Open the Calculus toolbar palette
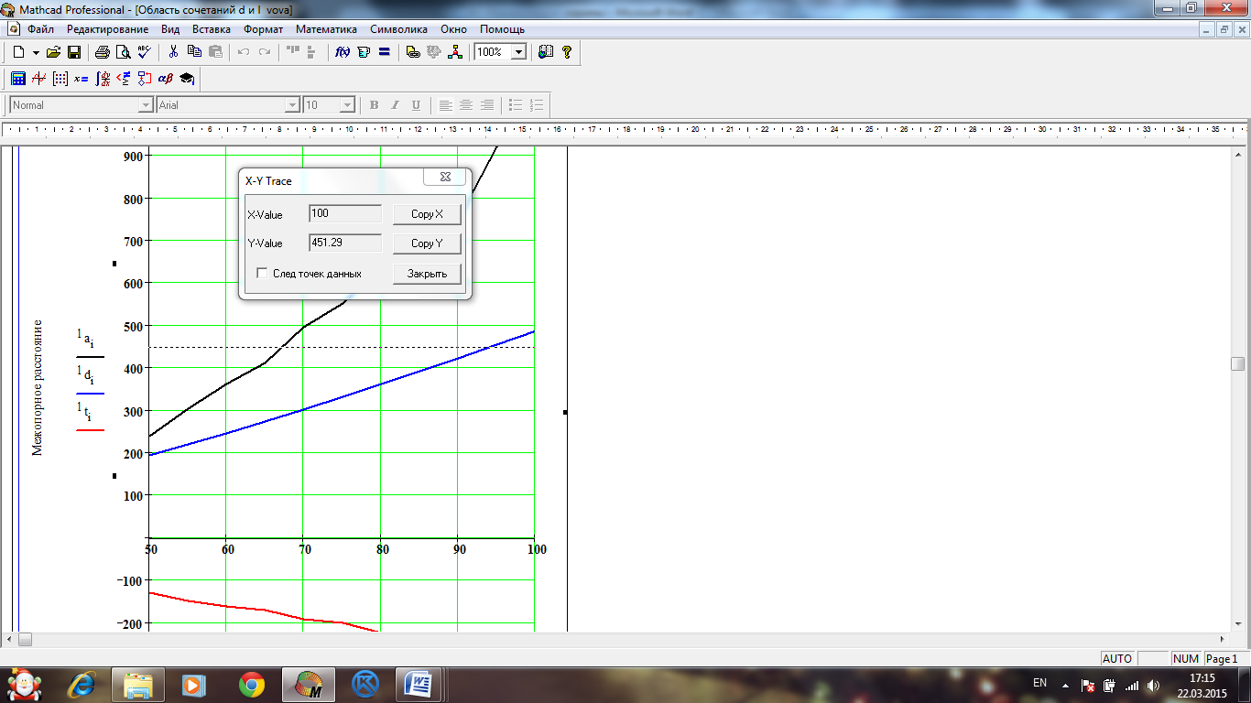This screenshot has width=1251, height=703. pyautogui.click(x=103, y=79)
